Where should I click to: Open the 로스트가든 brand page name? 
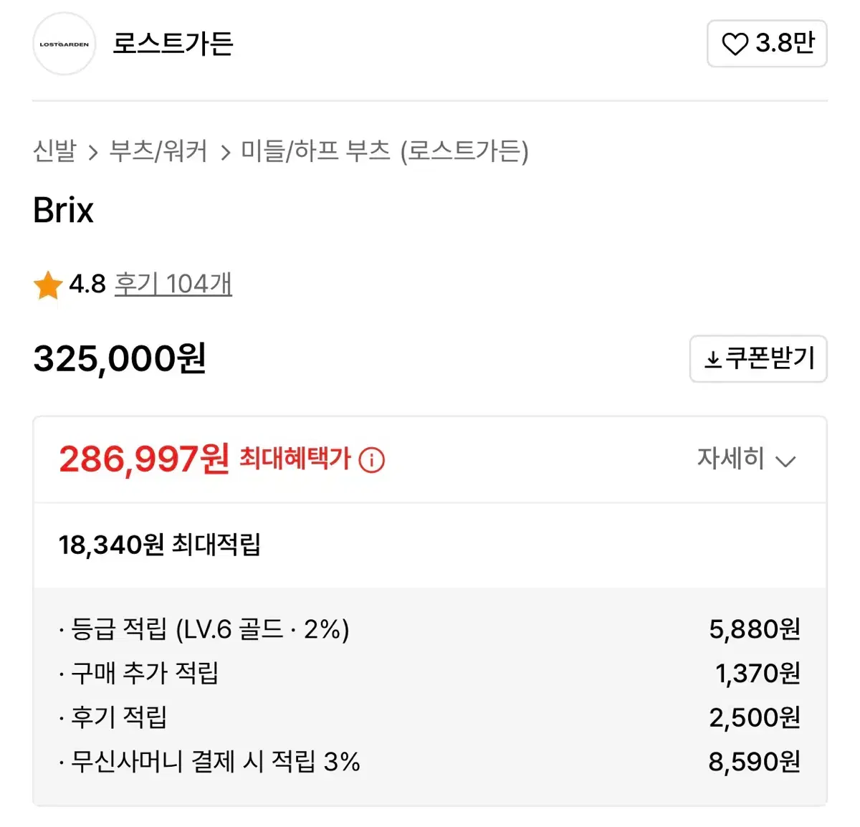[173, 44]
